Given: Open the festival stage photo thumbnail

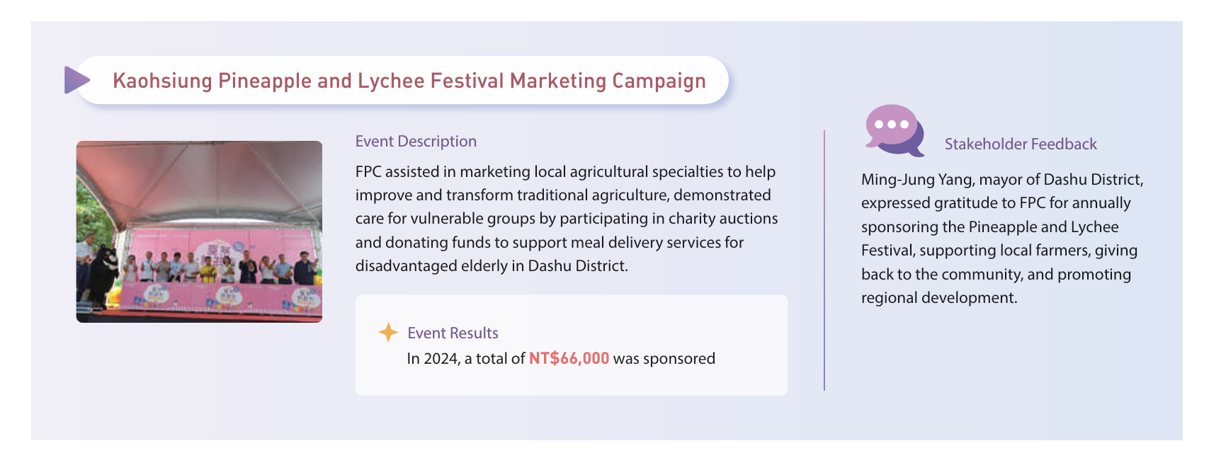Looking at the screenshot, I should [x=199, y=231].
